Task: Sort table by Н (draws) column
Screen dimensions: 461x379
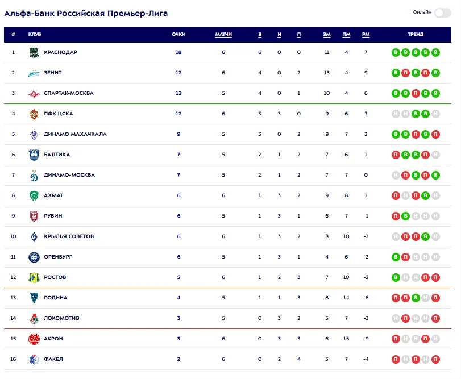Action: pyautogui.click(x=279, y=34)
